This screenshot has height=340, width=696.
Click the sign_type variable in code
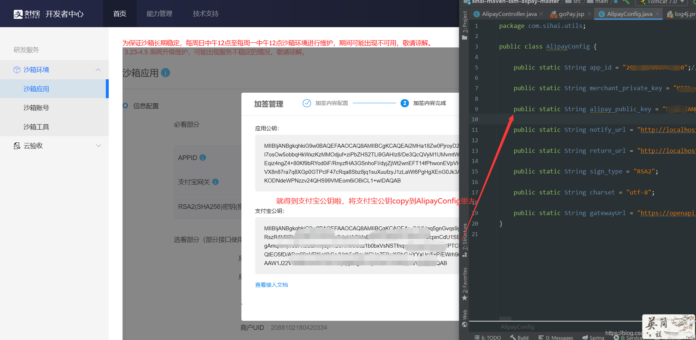606,171
